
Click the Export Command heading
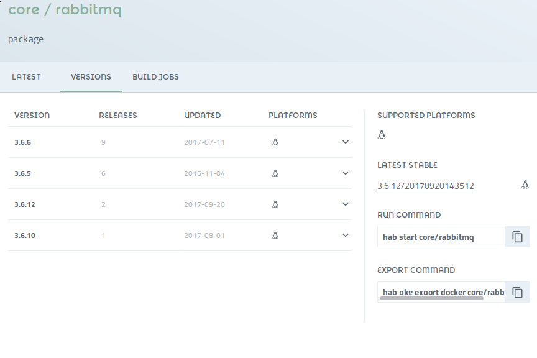416,270
